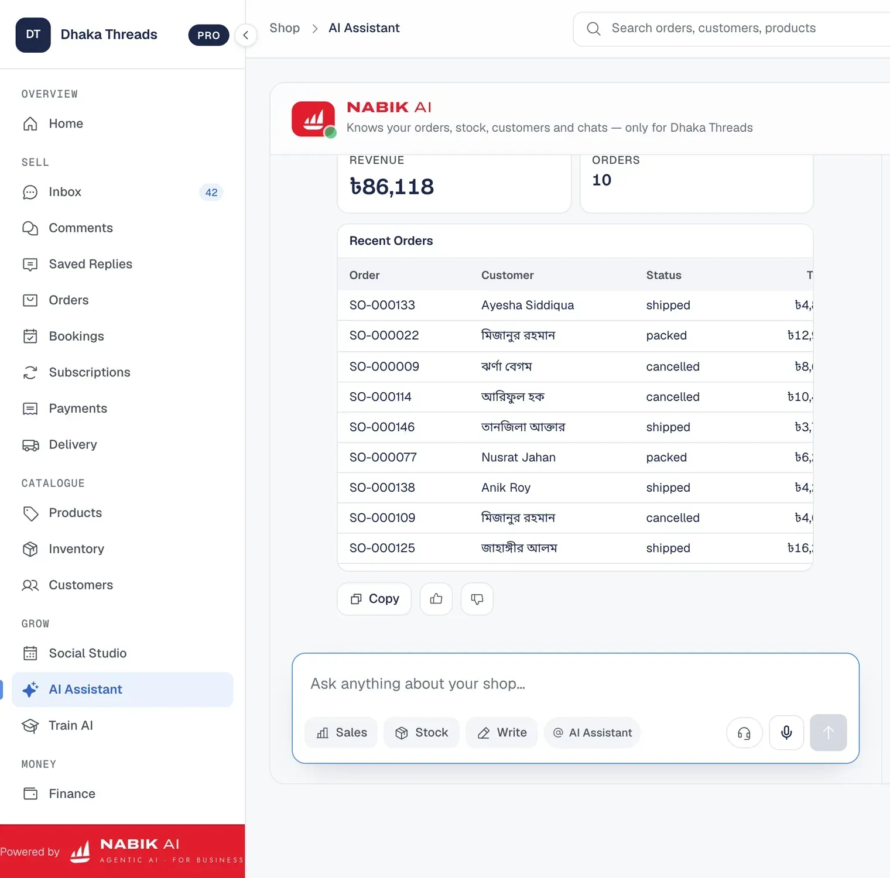The width and height of the screenshot is (890, 878).
Task: Open Home in the sidebar
Action: pyautogui.click(x=122, y=124)
